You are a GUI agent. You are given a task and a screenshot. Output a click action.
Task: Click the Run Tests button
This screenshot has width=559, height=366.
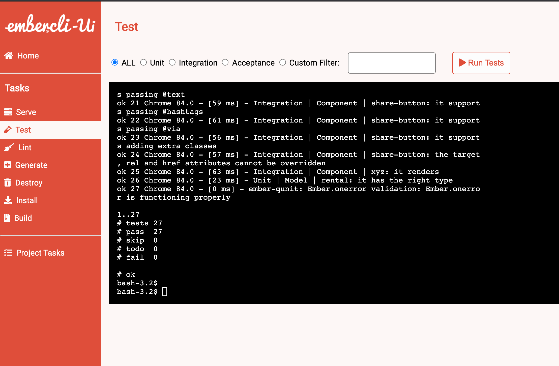point(481,63)
